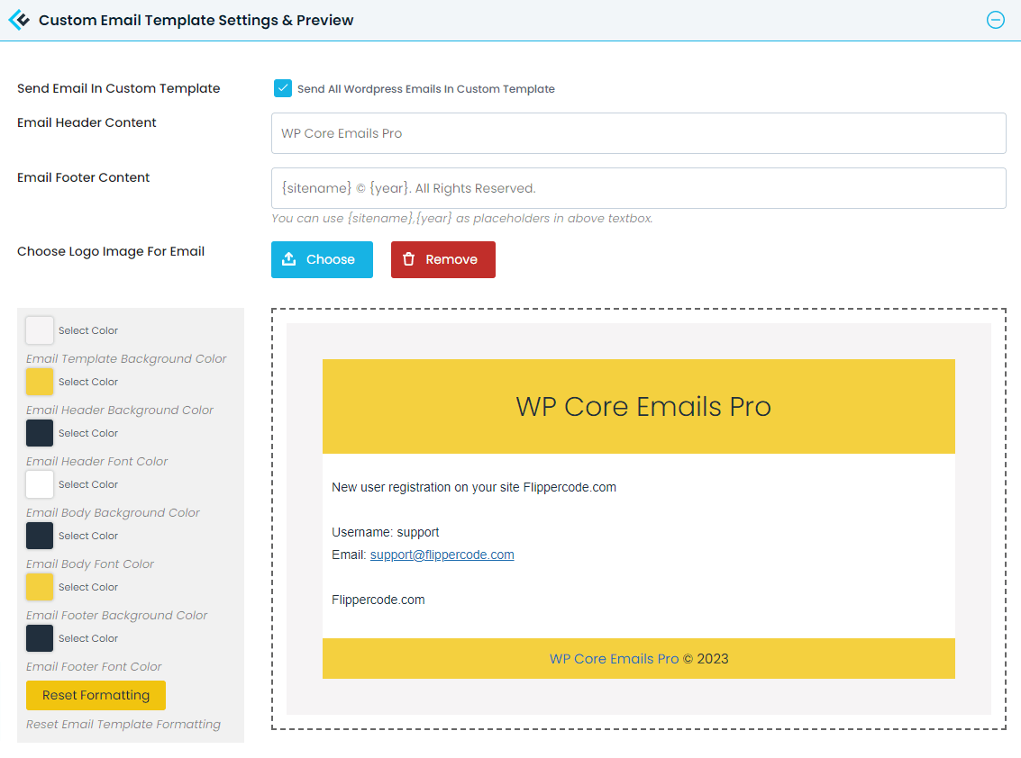Click the 'New user registration' preview line

click(x=474, y=487)
